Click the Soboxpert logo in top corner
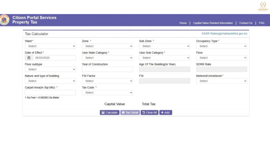This screenshot has height=141, width=270. pos(263,6)
